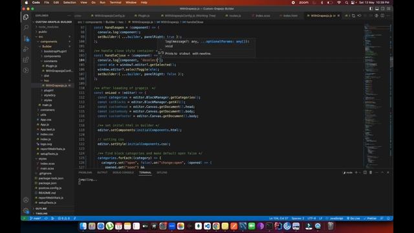Open remote window indicator in status bar

(24, 219)
